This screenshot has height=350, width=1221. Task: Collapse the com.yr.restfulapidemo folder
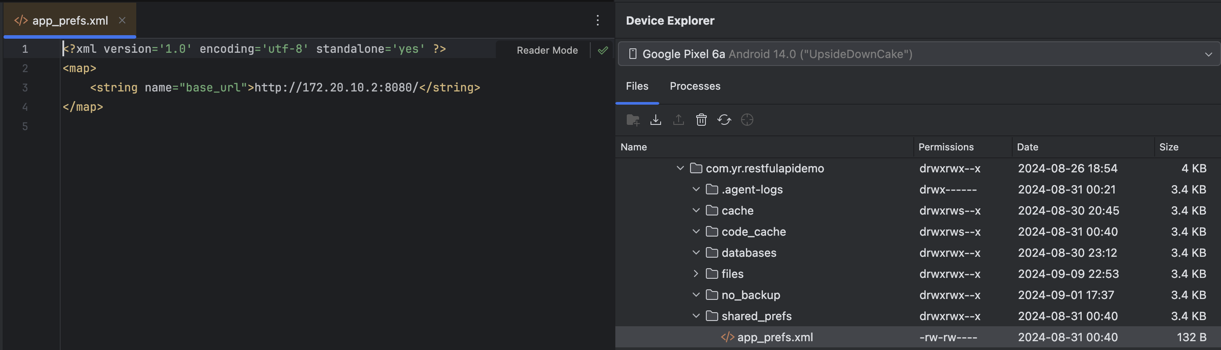(680, 168)
